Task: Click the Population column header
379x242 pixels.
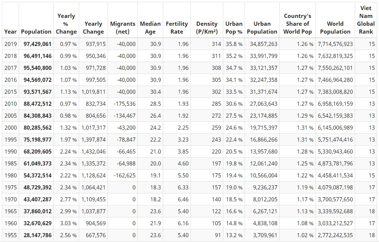Action: pyautogui.click(x=36, y=32)
